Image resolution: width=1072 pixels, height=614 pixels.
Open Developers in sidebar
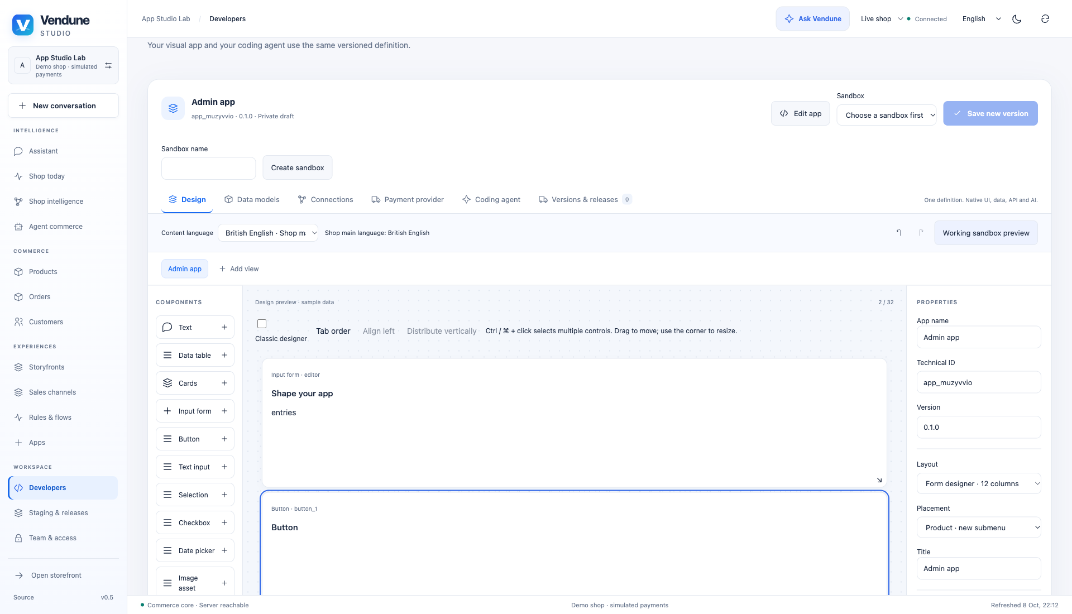coord(63,488)
